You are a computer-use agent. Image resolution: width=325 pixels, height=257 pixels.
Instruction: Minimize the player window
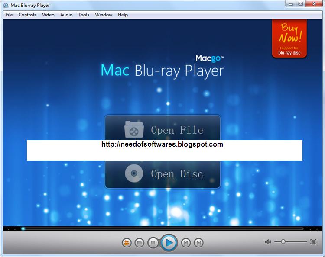pyautogui.click(x=291, y=4)
